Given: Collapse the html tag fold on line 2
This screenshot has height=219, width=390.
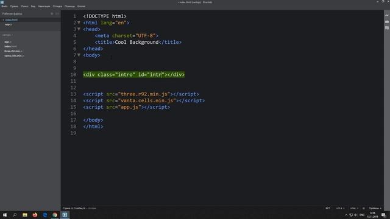Looking at the screenshot, I should click(x=79, y=23).
